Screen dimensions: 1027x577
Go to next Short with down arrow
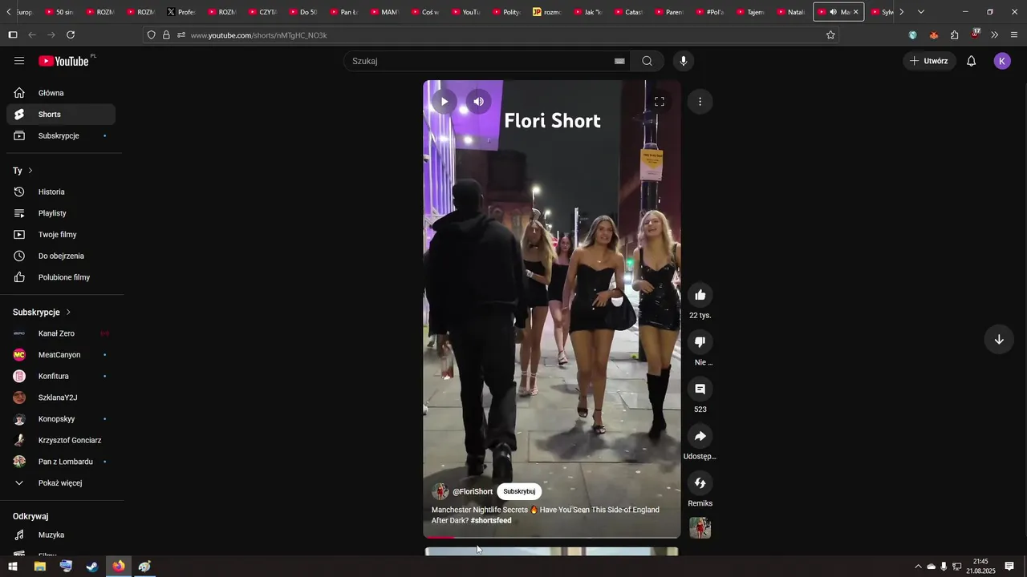[x=999, y=339]
